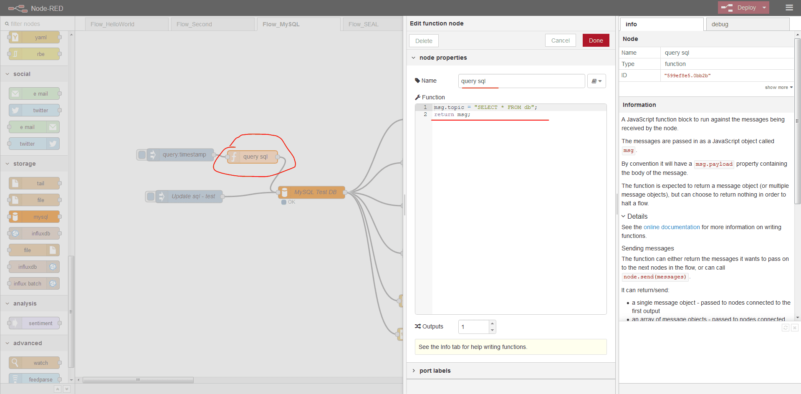Click the Name input field
Viewport: 801px width, 394px height.
tap(521, 81)
